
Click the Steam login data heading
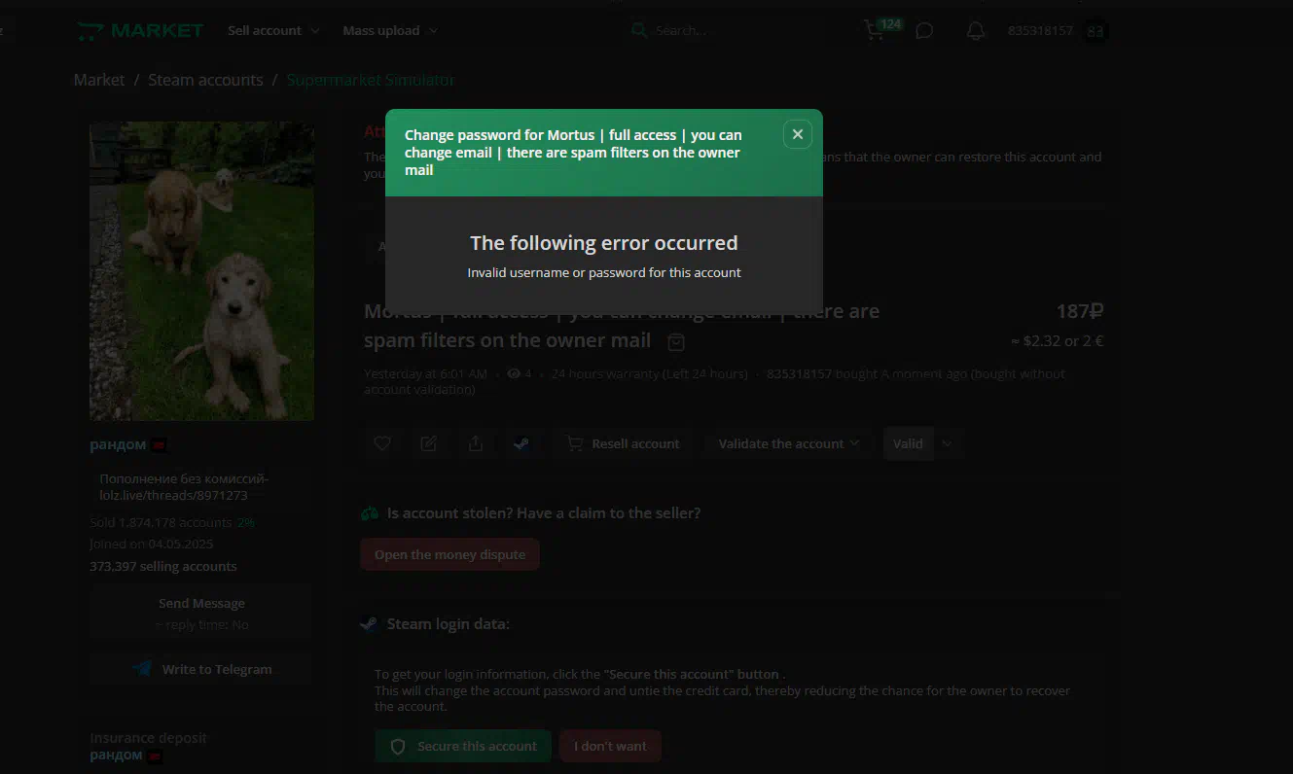coord(449,623)
